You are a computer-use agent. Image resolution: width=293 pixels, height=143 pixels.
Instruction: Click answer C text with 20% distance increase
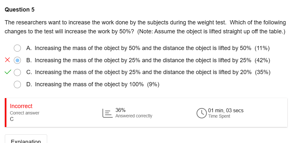pyautogui.click(x=139, y=72)
